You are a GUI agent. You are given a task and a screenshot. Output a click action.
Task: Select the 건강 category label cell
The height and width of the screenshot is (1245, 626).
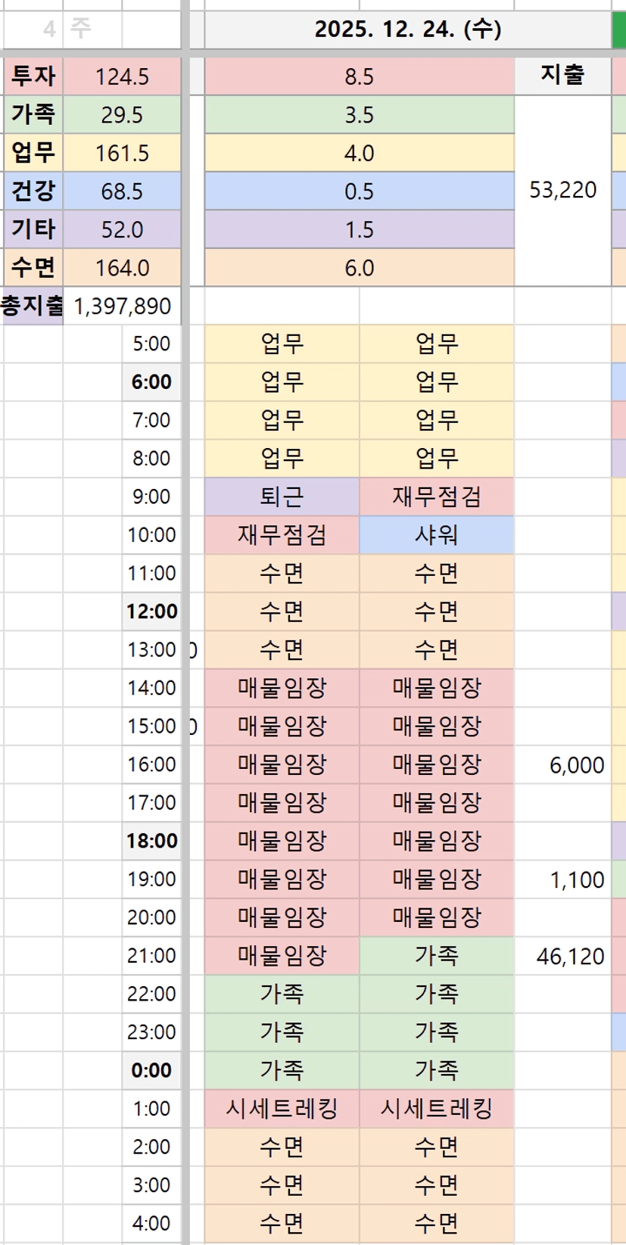click(x=33, y=191)
